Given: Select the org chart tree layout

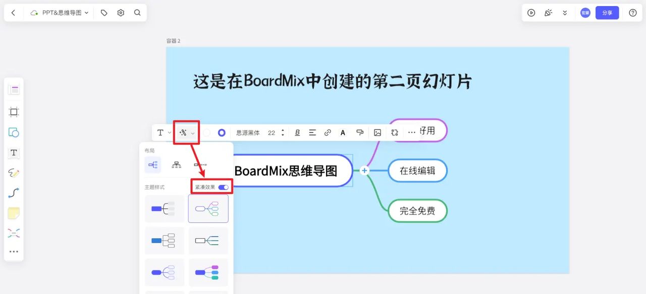Looking at the screenshot, I should click(176, 165).
